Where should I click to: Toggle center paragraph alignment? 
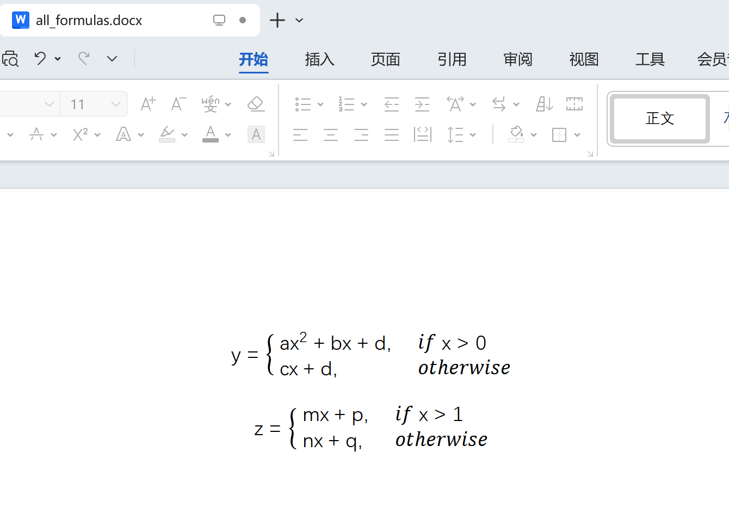tap(330, 134)
